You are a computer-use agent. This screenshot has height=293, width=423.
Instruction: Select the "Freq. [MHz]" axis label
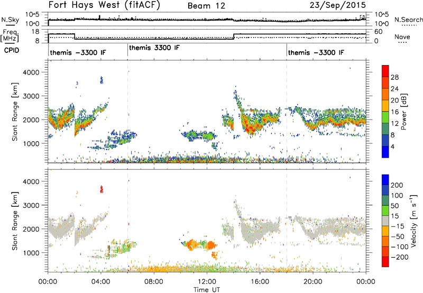10,36
